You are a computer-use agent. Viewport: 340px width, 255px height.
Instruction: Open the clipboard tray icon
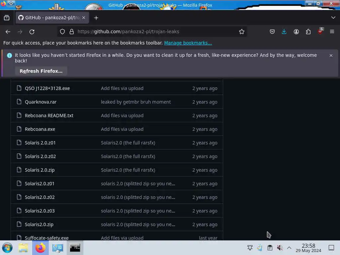(x=270, y=248)
